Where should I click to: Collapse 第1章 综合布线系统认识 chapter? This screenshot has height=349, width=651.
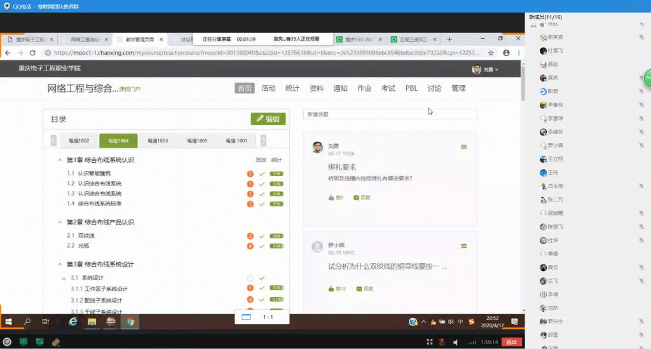(60, 160)
